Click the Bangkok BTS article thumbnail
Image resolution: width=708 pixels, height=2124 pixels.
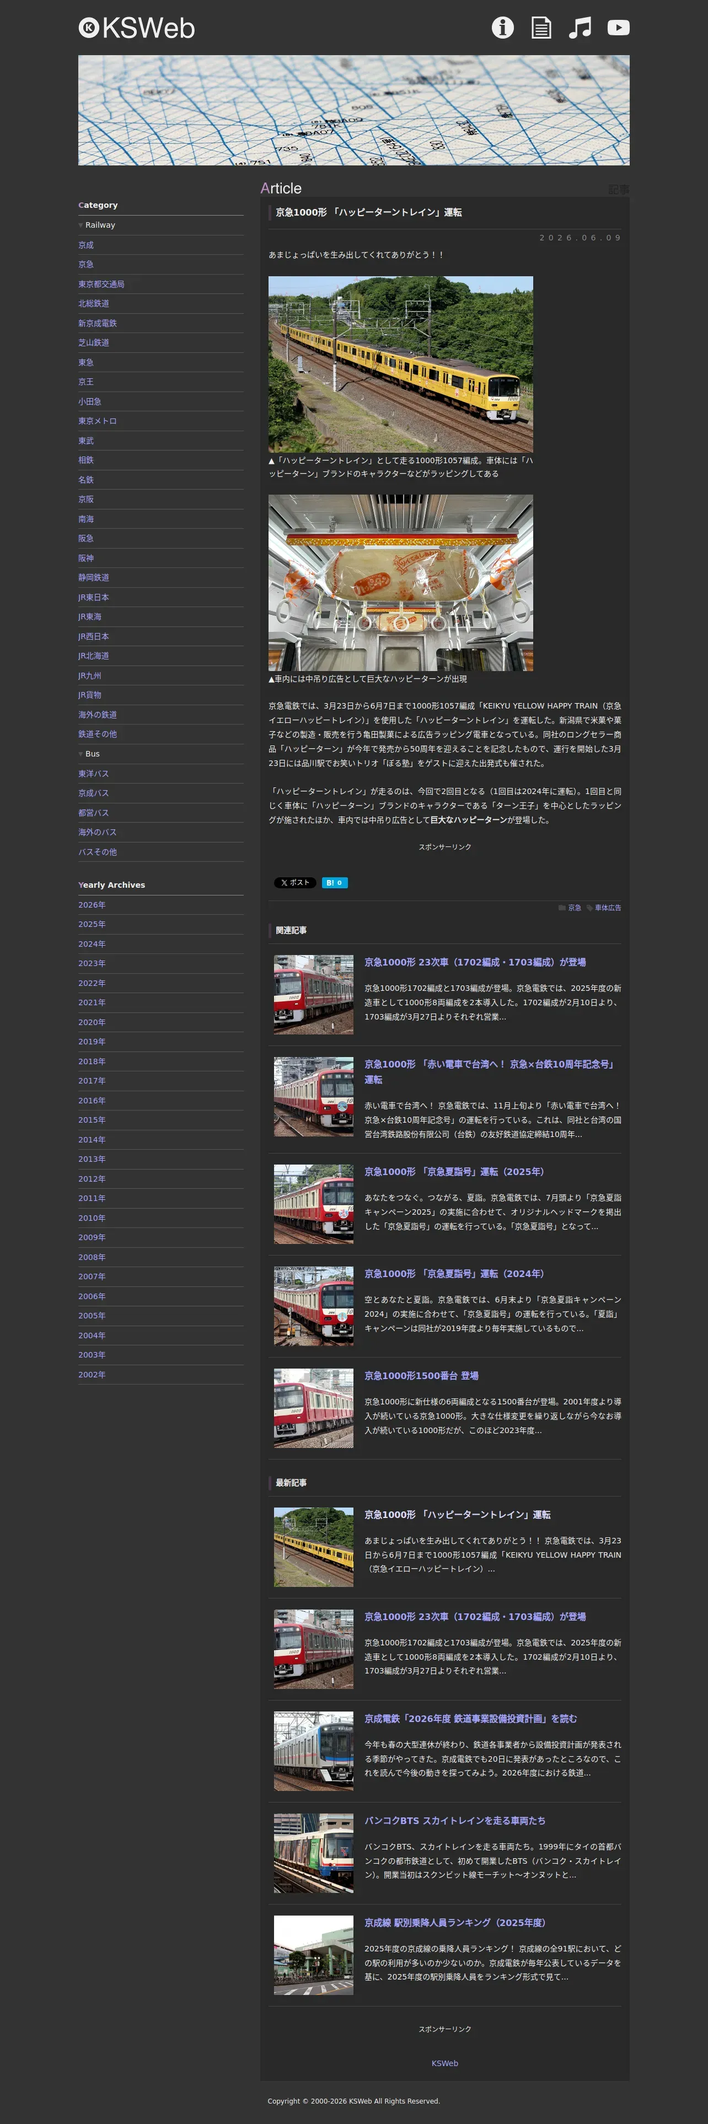314,1853
